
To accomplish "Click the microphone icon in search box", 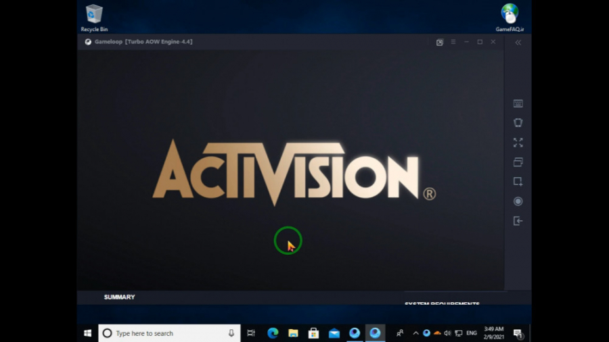I will (x=231, y=333).
